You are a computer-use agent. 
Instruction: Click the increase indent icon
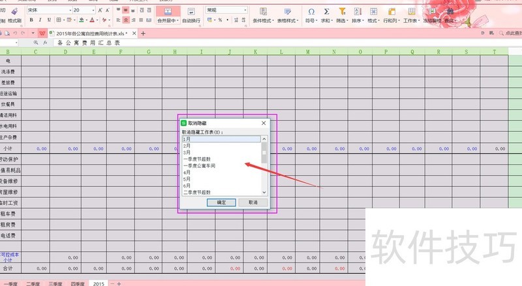coord(149,10)
